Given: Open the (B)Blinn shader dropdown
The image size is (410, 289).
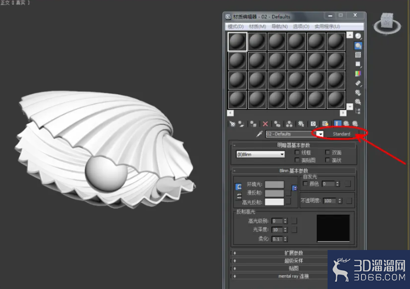Looking at the screenshot, I should pyautogui.click(x=261, y=154).
